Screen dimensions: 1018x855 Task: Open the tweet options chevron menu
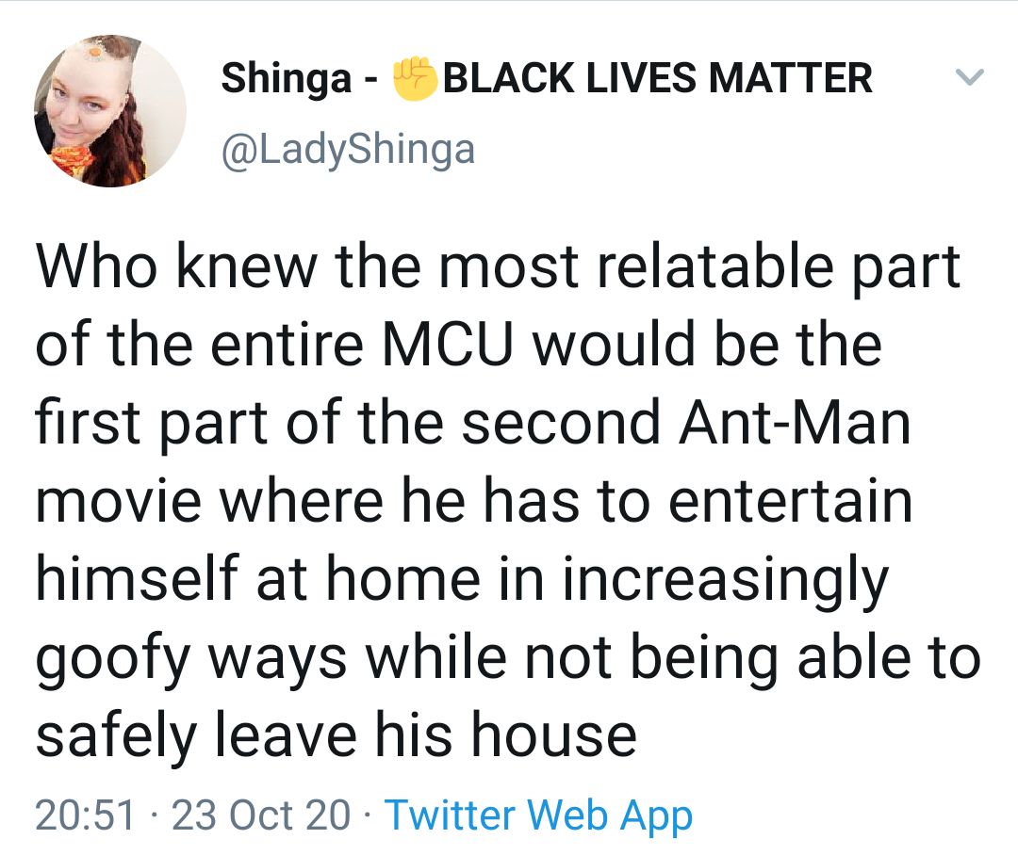point(970,77)
